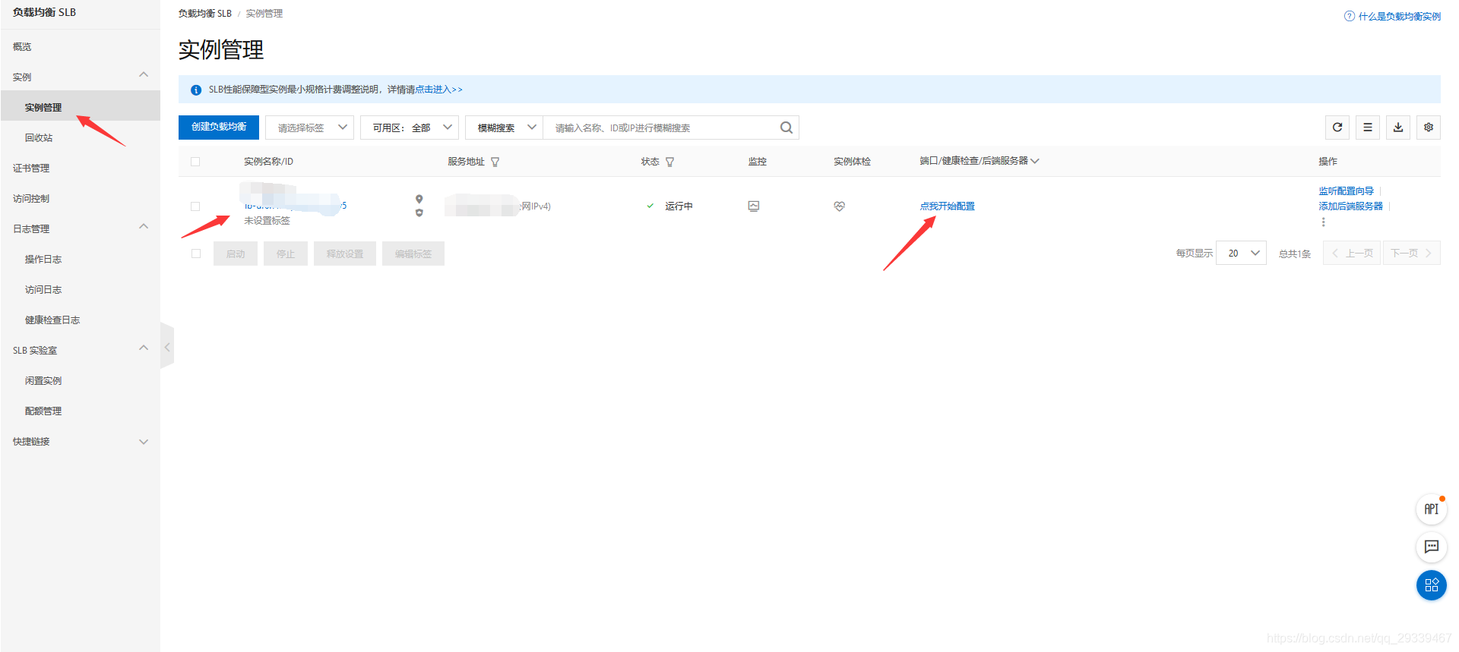Click into the name or ID search field
Screen dimensions: 1459x652
[661, 128]
